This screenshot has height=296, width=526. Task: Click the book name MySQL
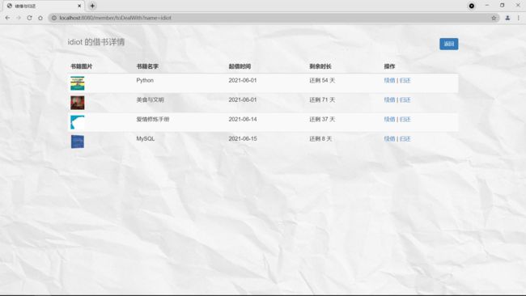146,139
